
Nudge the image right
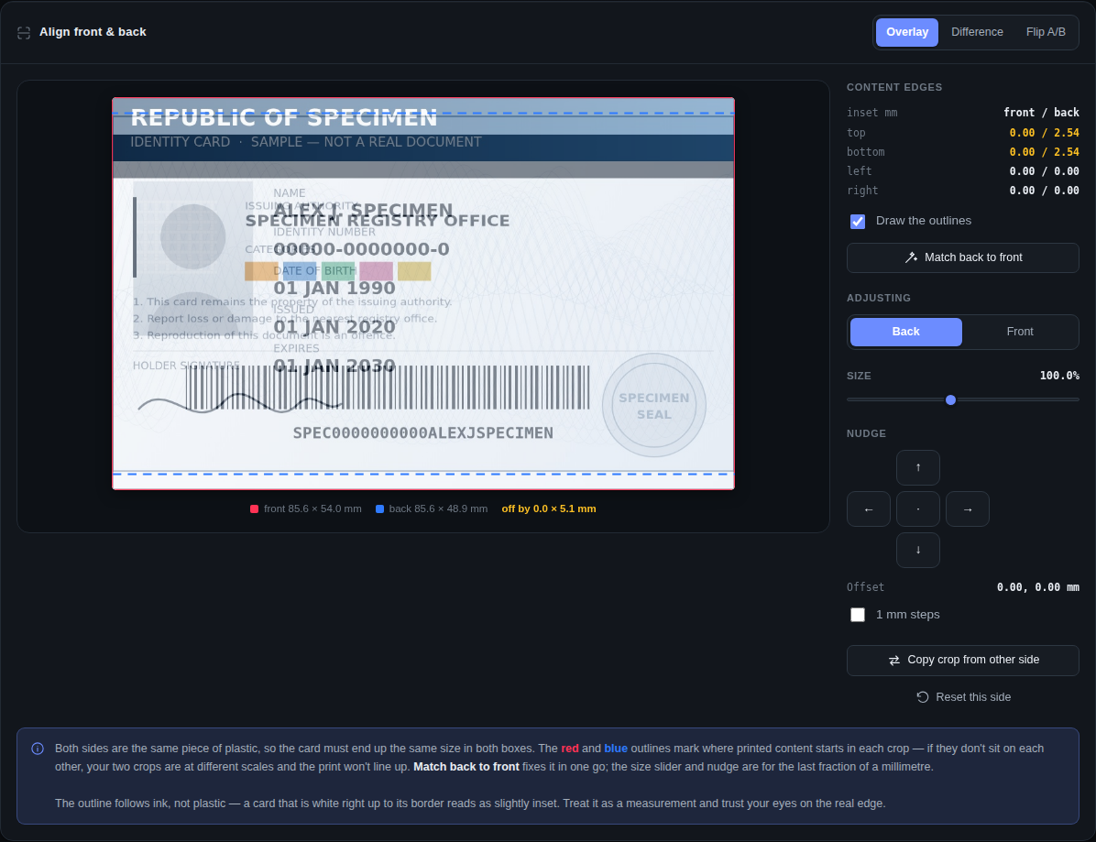(x=968, y=509)
